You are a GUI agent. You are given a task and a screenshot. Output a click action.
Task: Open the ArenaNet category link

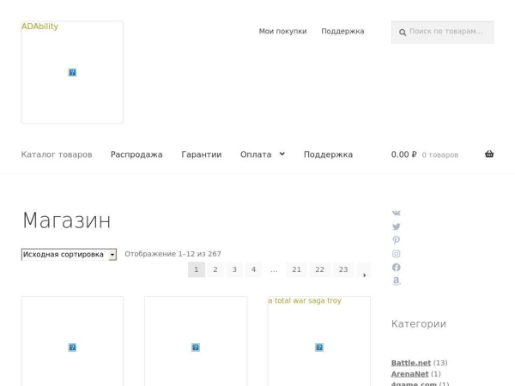409,374
